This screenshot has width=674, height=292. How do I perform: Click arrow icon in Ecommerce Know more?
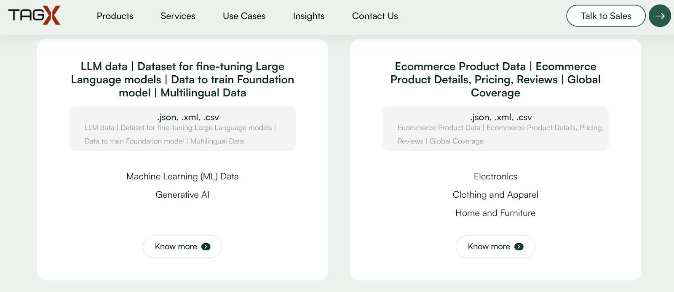click(519, 247)
